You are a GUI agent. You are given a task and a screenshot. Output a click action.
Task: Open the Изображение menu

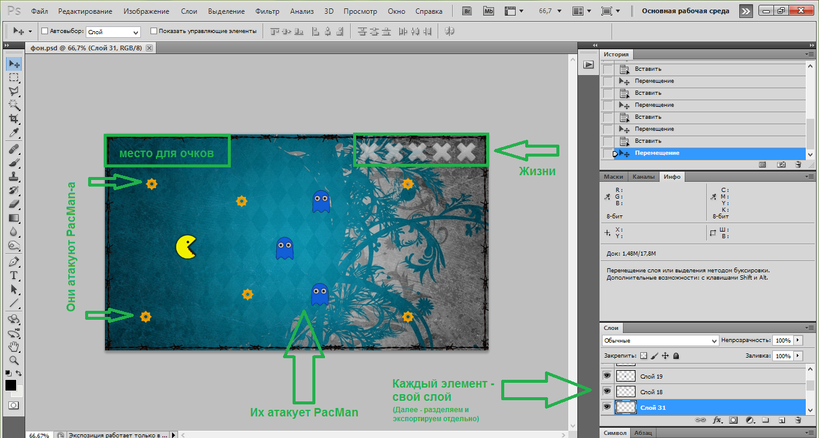(146, 11)
